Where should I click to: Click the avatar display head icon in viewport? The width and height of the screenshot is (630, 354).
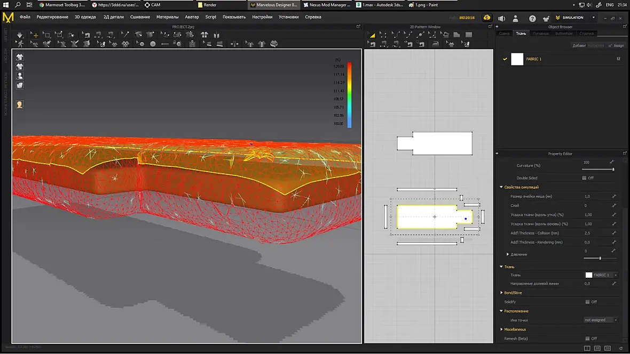coord(20,104)
